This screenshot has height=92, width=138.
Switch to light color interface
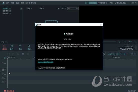click(120, 3)
